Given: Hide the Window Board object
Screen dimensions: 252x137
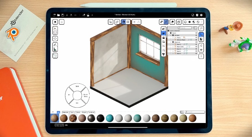Looking at the screenshot, I should (196, 40).
